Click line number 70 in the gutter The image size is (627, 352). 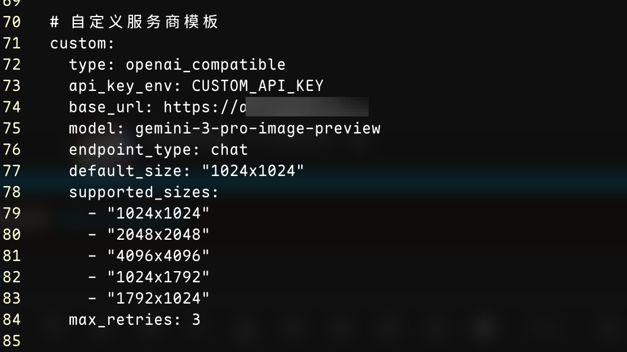click(x=12, y=21)
